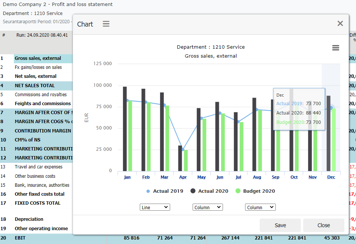Image resolution: width=356 pixels, height=244 pixels.
Task: Select the Depreciation row
Action: (29, 219)
